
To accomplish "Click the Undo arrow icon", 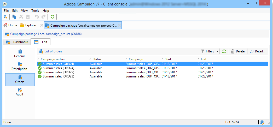I will pyautogui.click(x=37, y=17).
